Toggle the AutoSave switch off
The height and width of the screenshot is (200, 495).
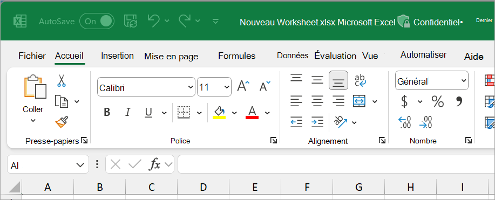pos(97,21)
